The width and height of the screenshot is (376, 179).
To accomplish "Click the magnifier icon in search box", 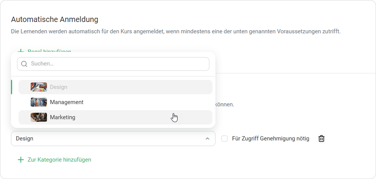I will 24,64.
